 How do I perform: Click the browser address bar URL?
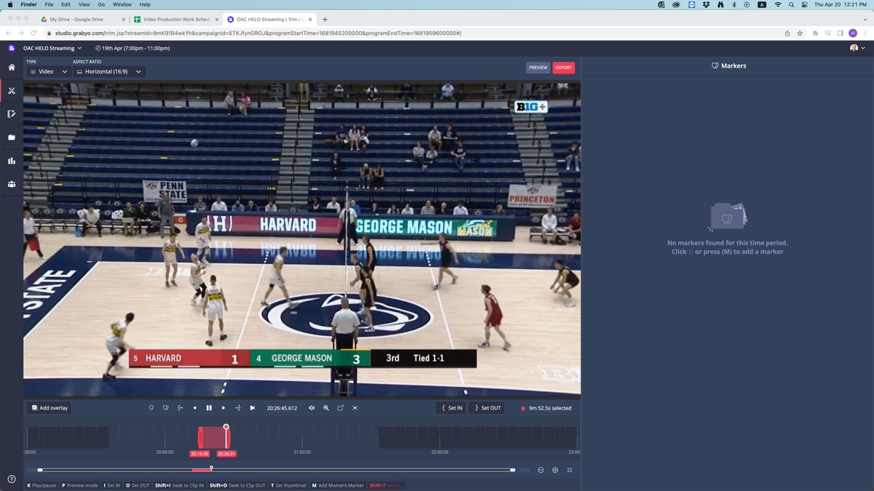pyautogui.click(x=259, y=33)
